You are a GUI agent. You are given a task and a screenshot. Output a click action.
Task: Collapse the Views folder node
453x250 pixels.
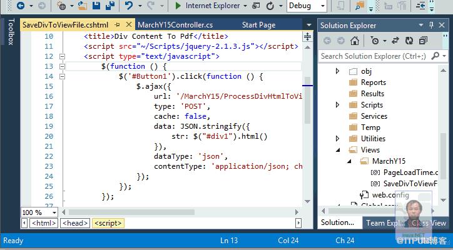coord(338,150)
